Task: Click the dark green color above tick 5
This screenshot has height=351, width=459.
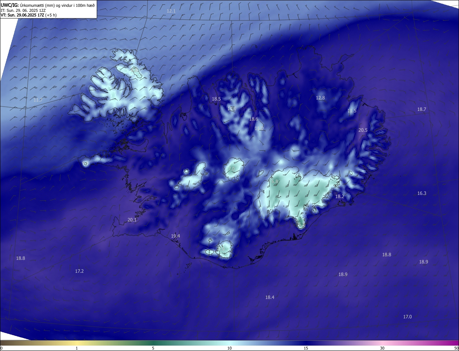Action: pos(153,343)
